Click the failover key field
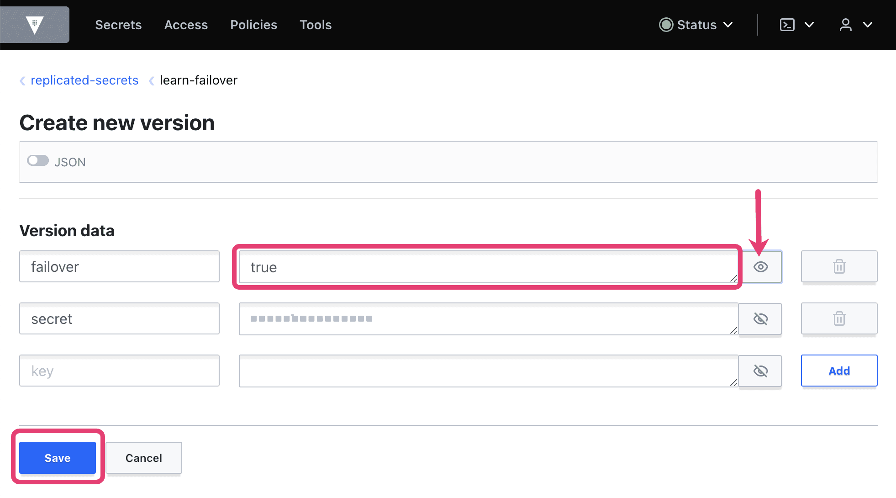This screenshot has height=498, width=896. 119,266
